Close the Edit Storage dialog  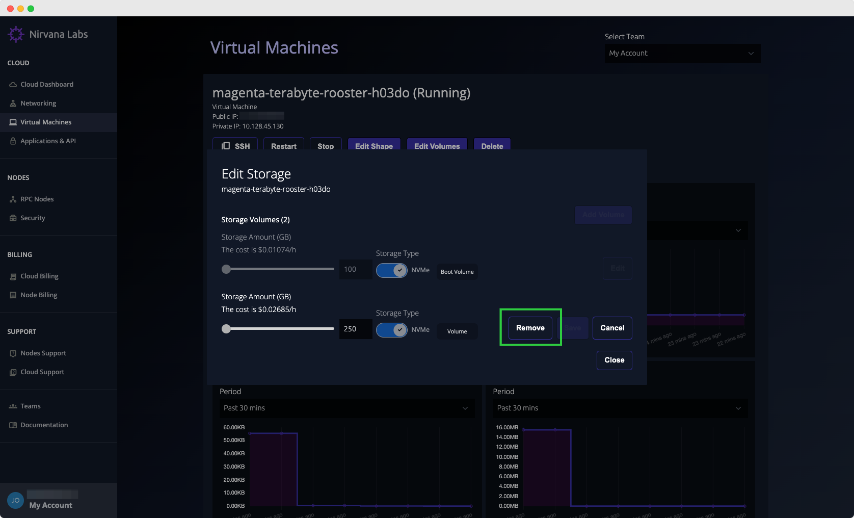(614, 360)
